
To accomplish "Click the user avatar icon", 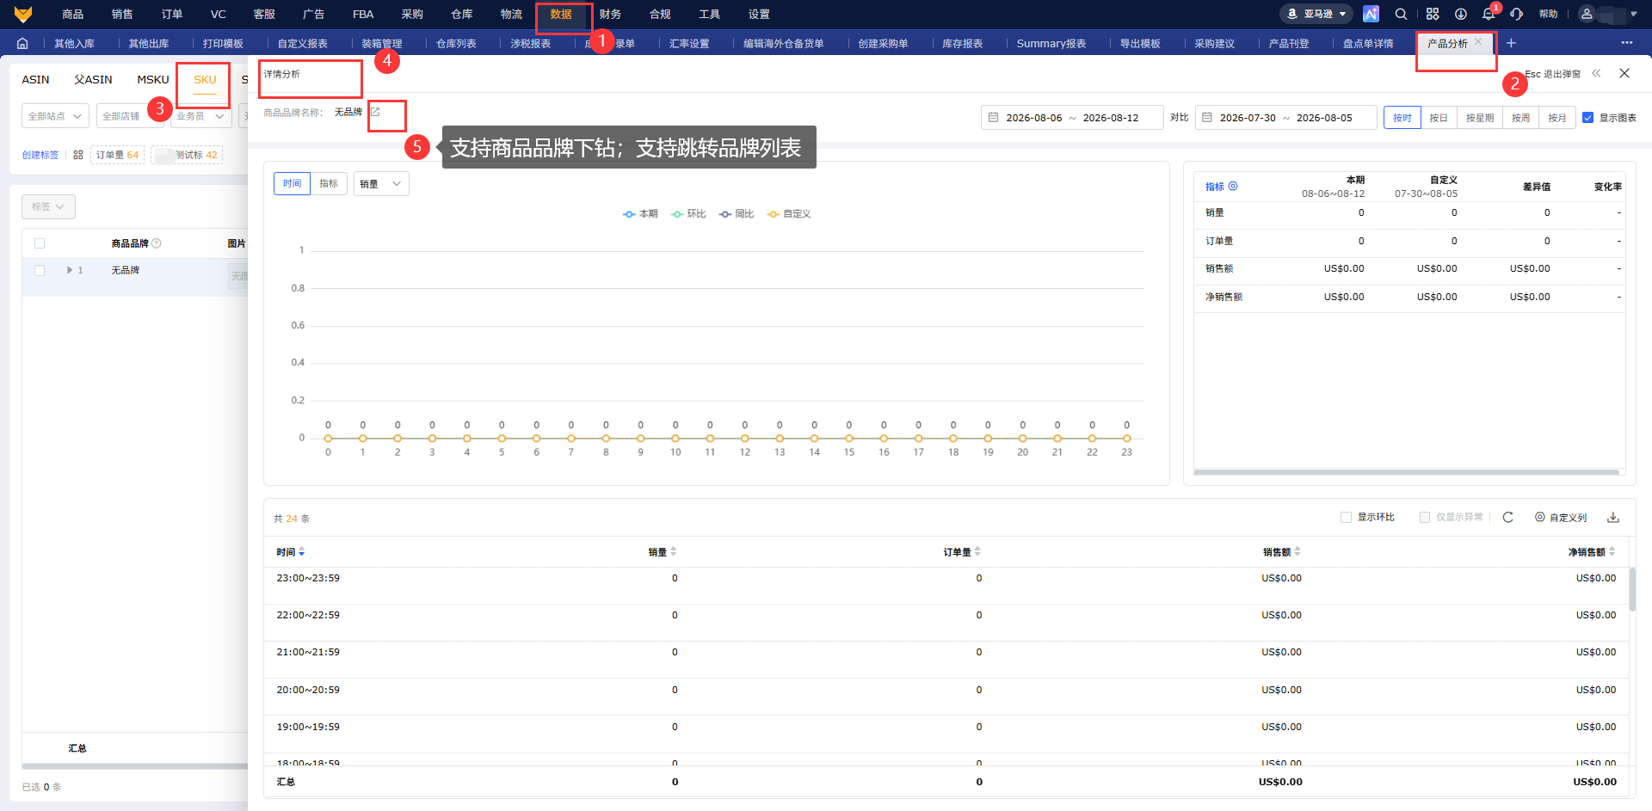I will [x=1587, y=14].
